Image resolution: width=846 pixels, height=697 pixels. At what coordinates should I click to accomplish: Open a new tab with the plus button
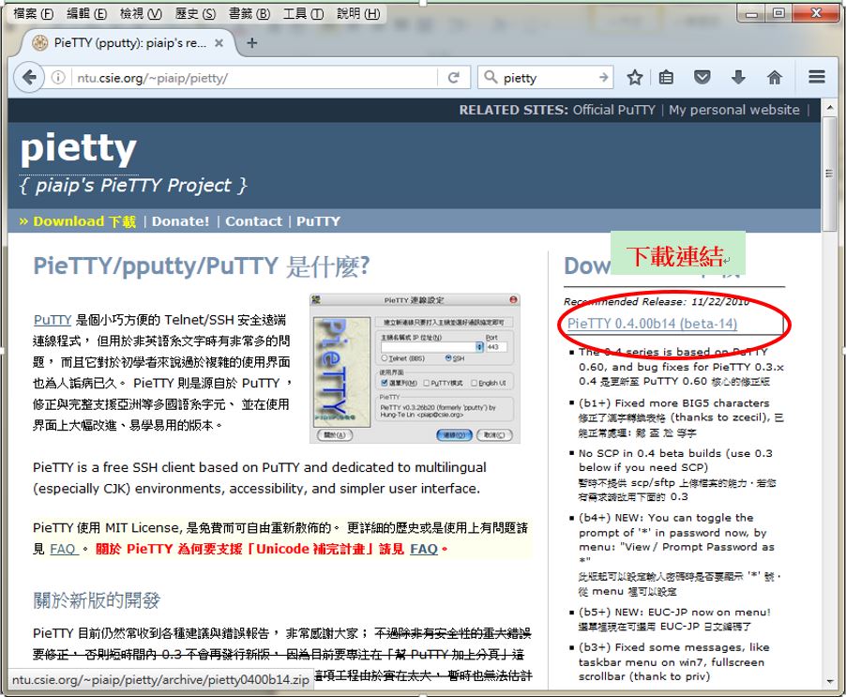pyautogui.click(x=251, y=43)
